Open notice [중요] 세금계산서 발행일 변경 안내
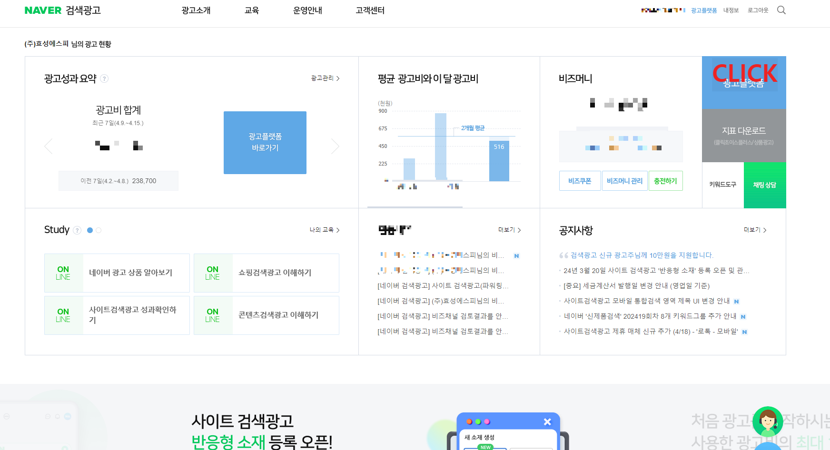Image resolution: width=830 pixels, height=450 pixels. click(x=636, y=286)
